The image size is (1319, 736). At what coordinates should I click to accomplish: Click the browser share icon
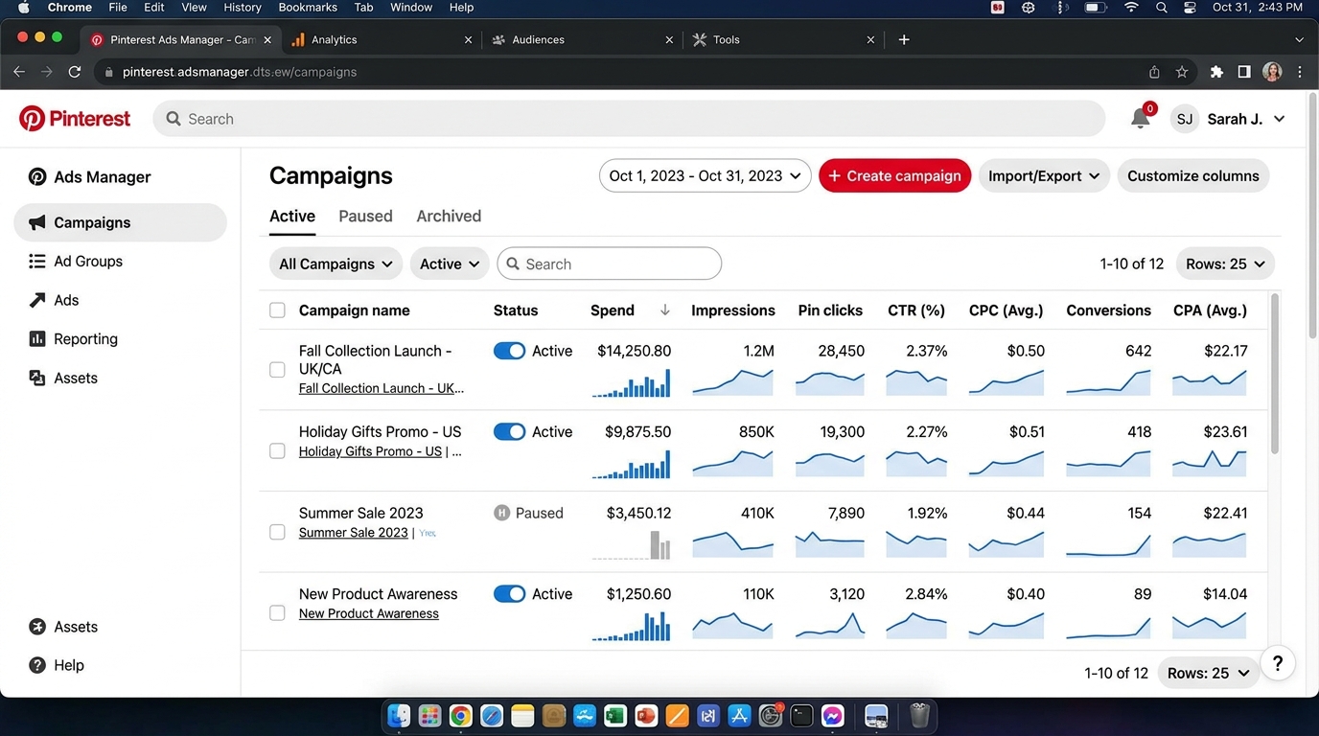coord(1154,72)
